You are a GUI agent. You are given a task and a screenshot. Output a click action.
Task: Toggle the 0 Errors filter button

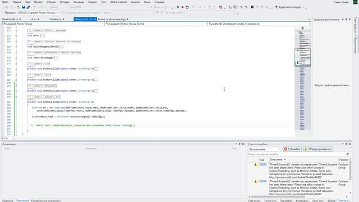[292, 149]
